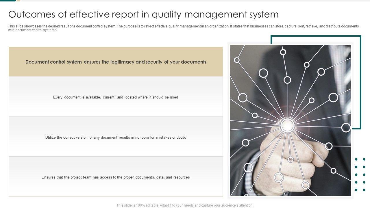Screen dimensions: 370x208
Task: Select the row "Utilize the correct version of any document"
Action: click(x=116, y=137)
